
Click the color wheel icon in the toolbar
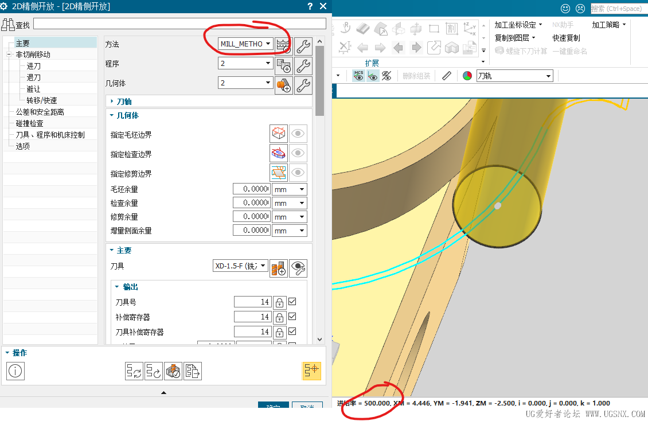tap(467, 76)
